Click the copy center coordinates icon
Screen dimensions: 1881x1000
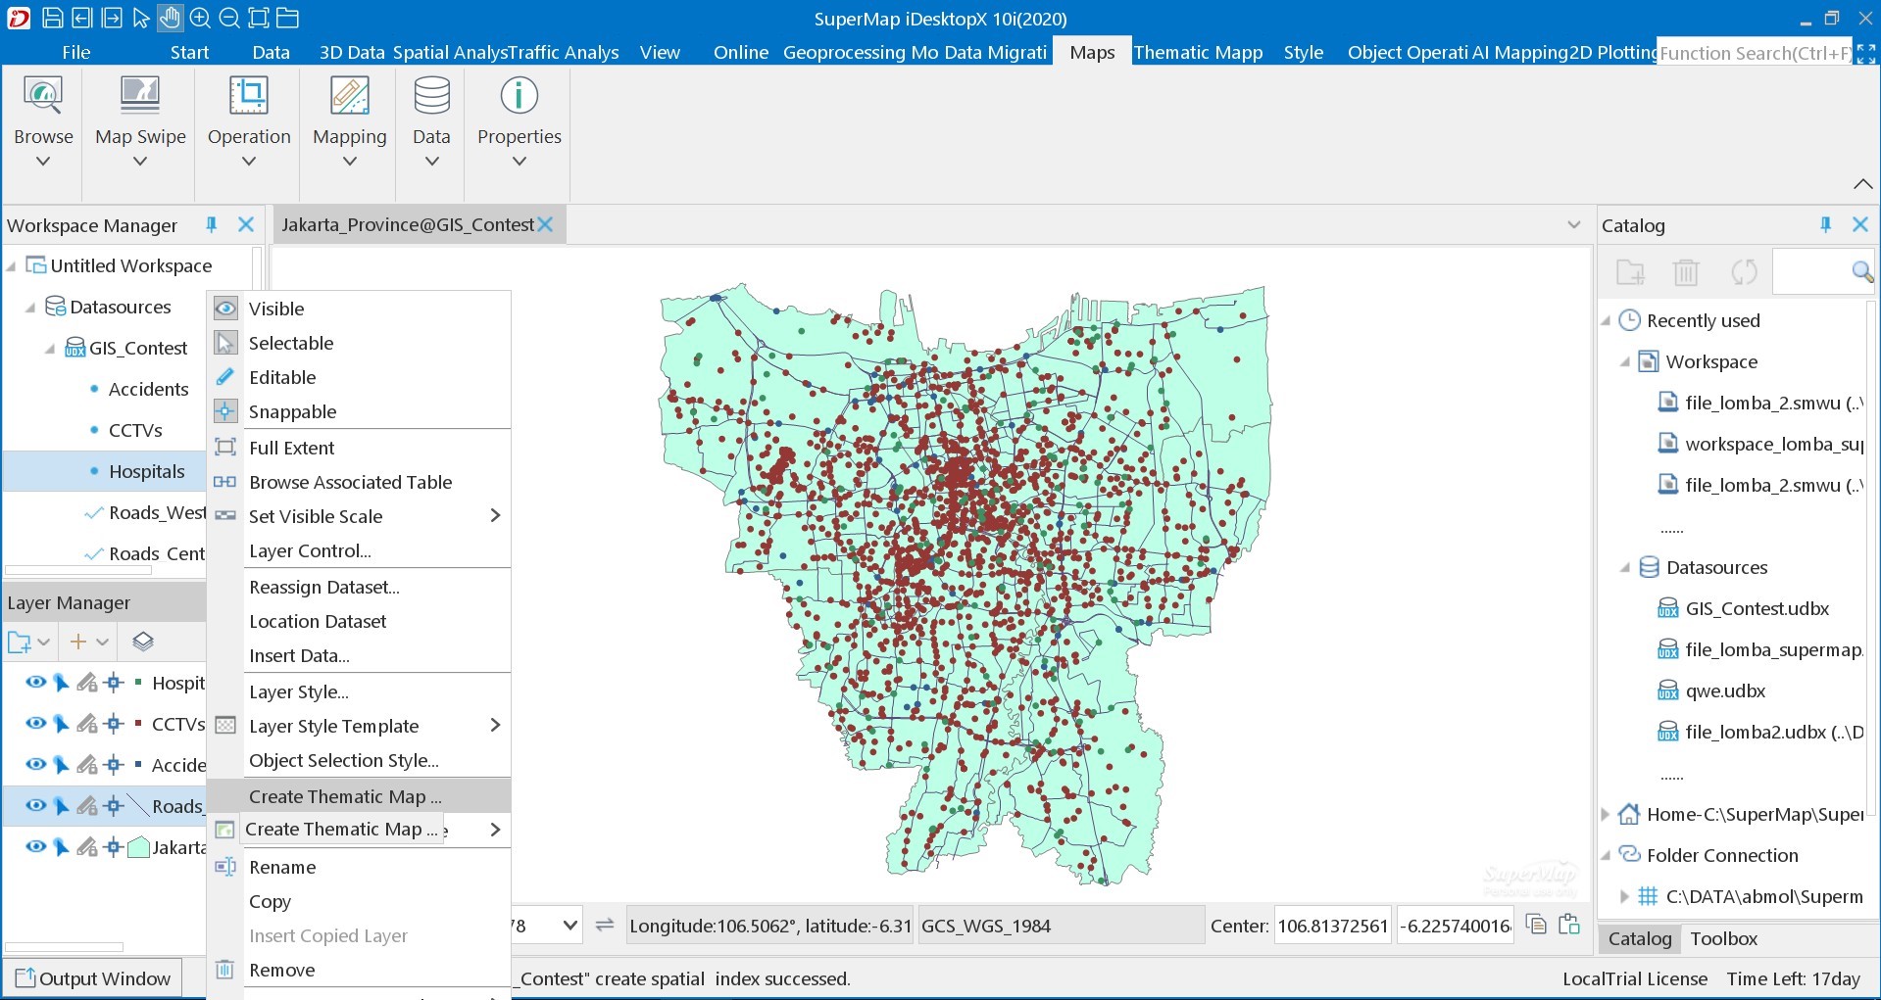coord(1537,924)
